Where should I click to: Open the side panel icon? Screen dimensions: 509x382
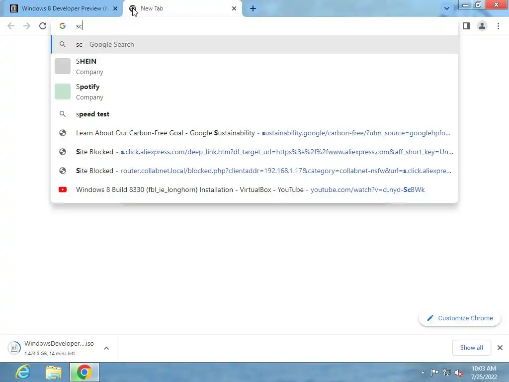[x=466, y=26]
